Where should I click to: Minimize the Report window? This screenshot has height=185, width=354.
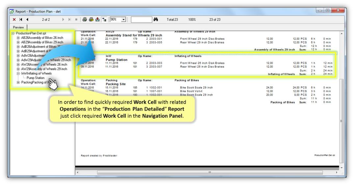click(320, 10)
